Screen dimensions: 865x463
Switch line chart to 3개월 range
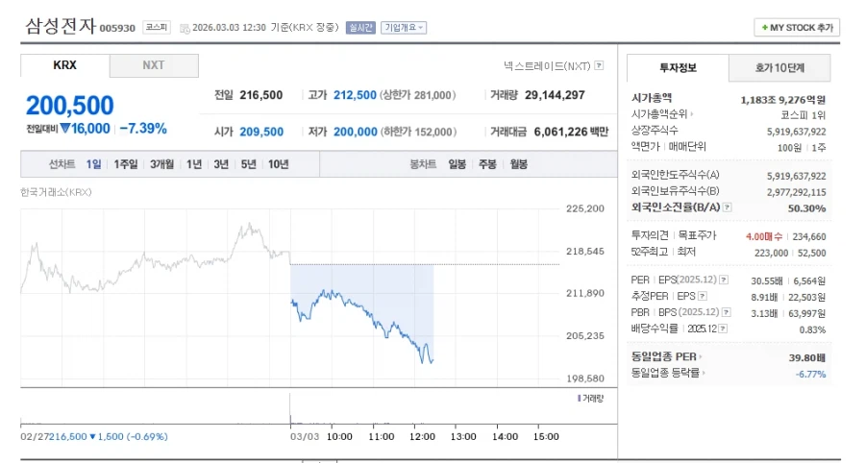(161, 164)
